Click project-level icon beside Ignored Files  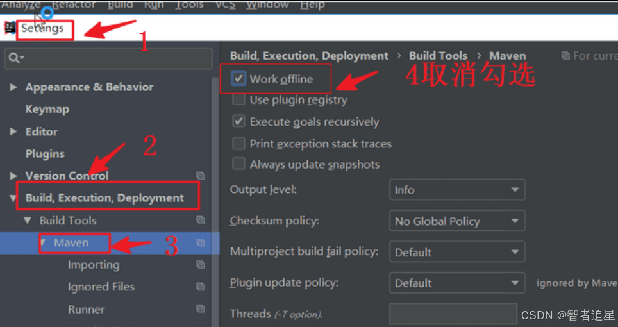click(x=200, y=287)
